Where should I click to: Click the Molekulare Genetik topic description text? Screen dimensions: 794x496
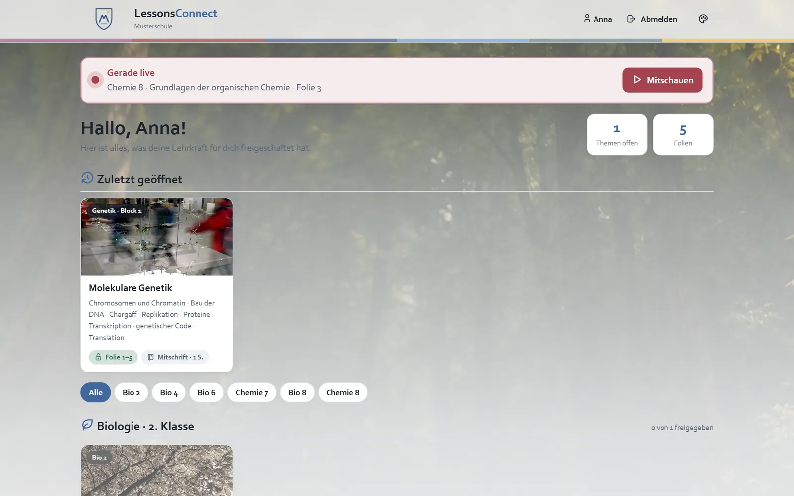click(x=152, y=320)
